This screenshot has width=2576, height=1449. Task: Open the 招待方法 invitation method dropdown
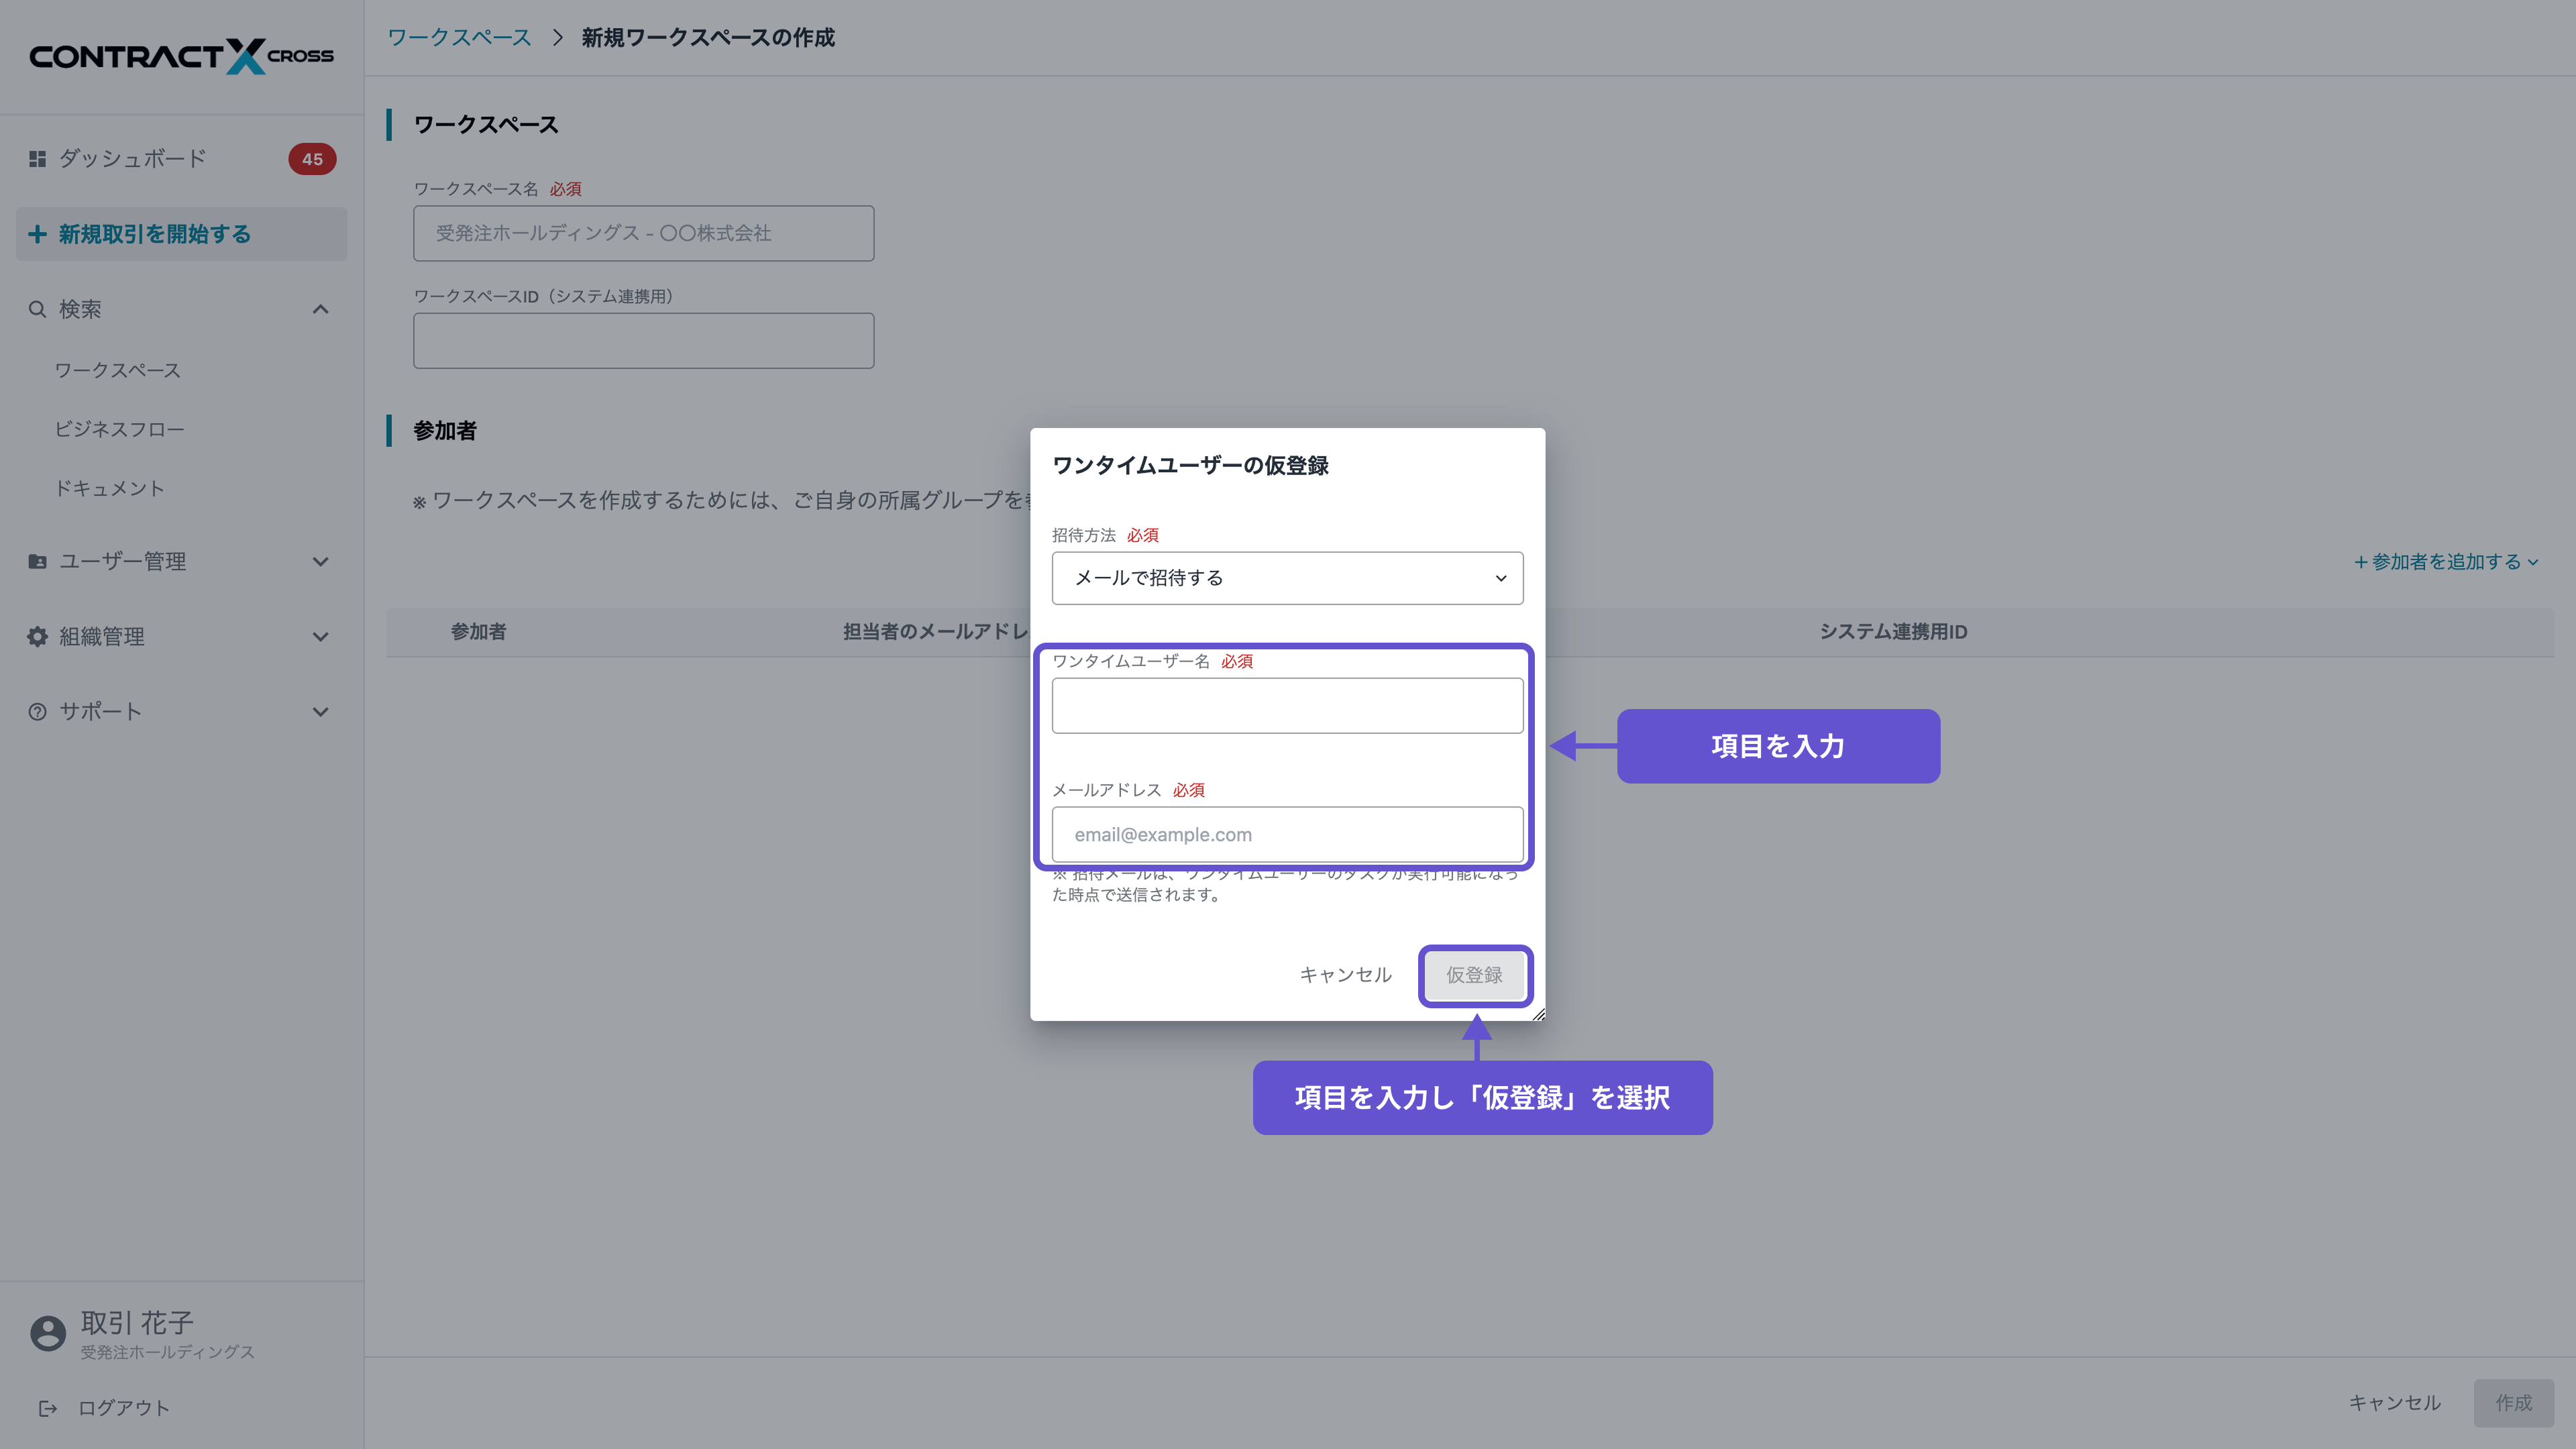tap(1287, 578)
